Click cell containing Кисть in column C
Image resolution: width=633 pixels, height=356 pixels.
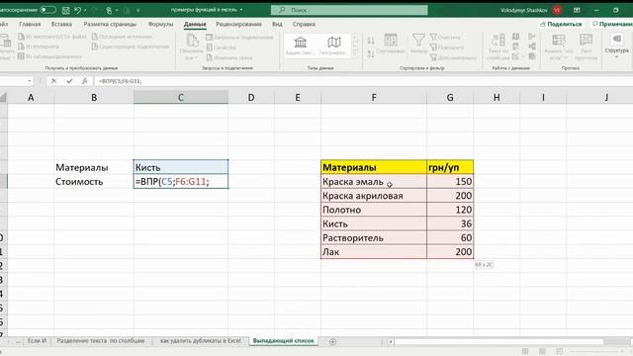[180, 167]
